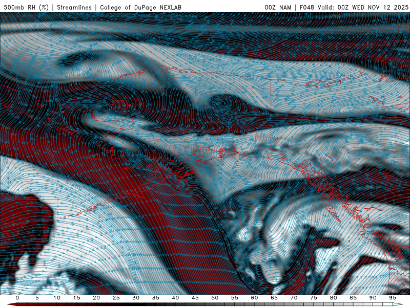Screen dimensions: 410x307
Task: Click the 'F048' forecast hour label
Action: pyautogui.click(x=307, y=7)
